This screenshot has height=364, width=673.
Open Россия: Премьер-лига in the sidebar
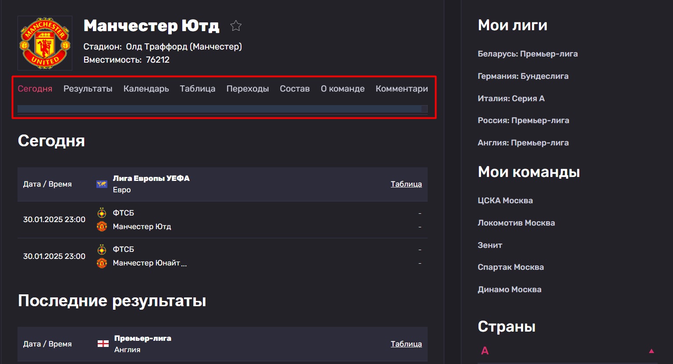coord(524,120)
